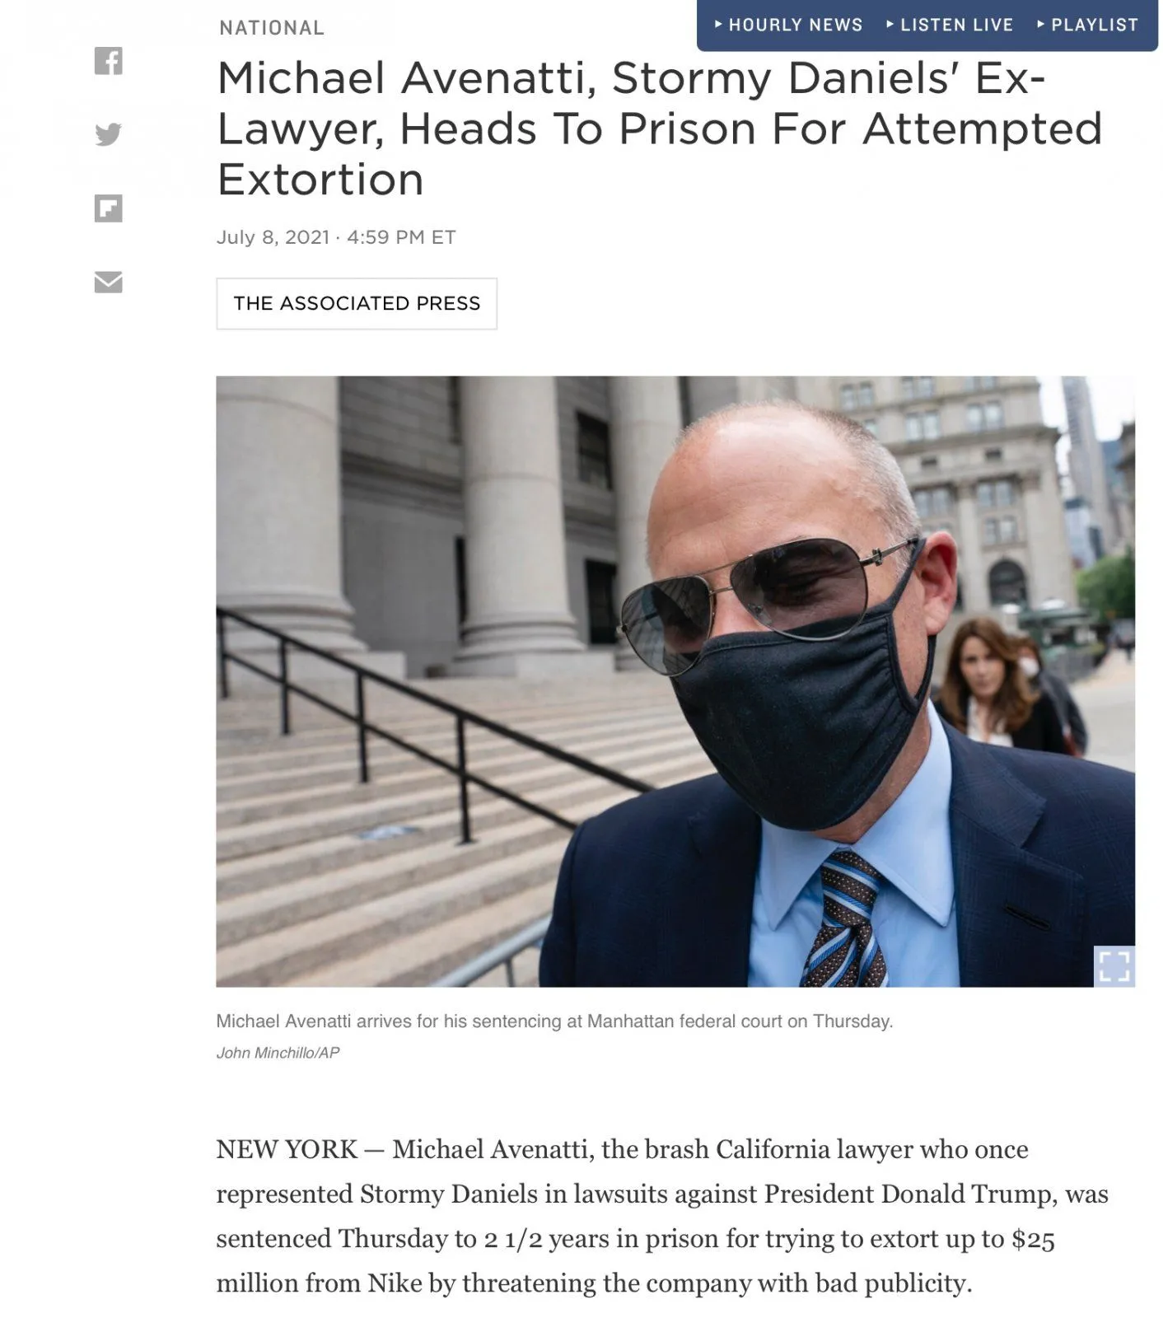Open the Michael Avenatti courthouse photo

(675, 681)
